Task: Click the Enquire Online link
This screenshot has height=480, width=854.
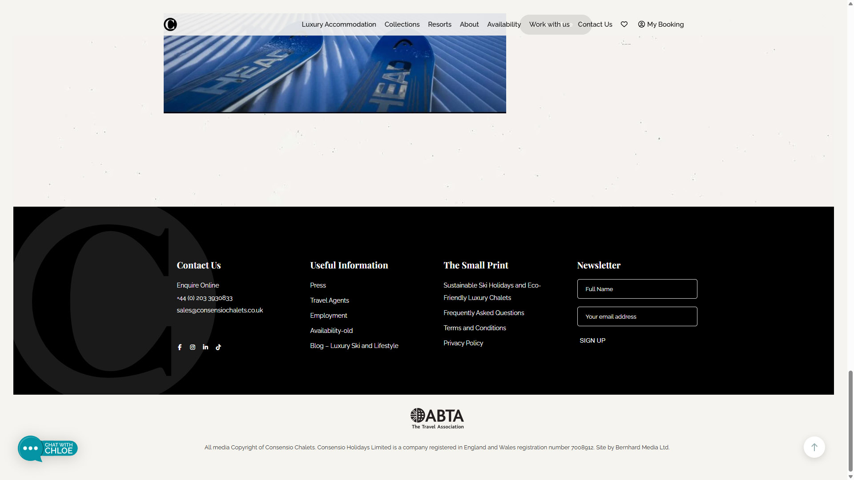Action: coord(198,285)
